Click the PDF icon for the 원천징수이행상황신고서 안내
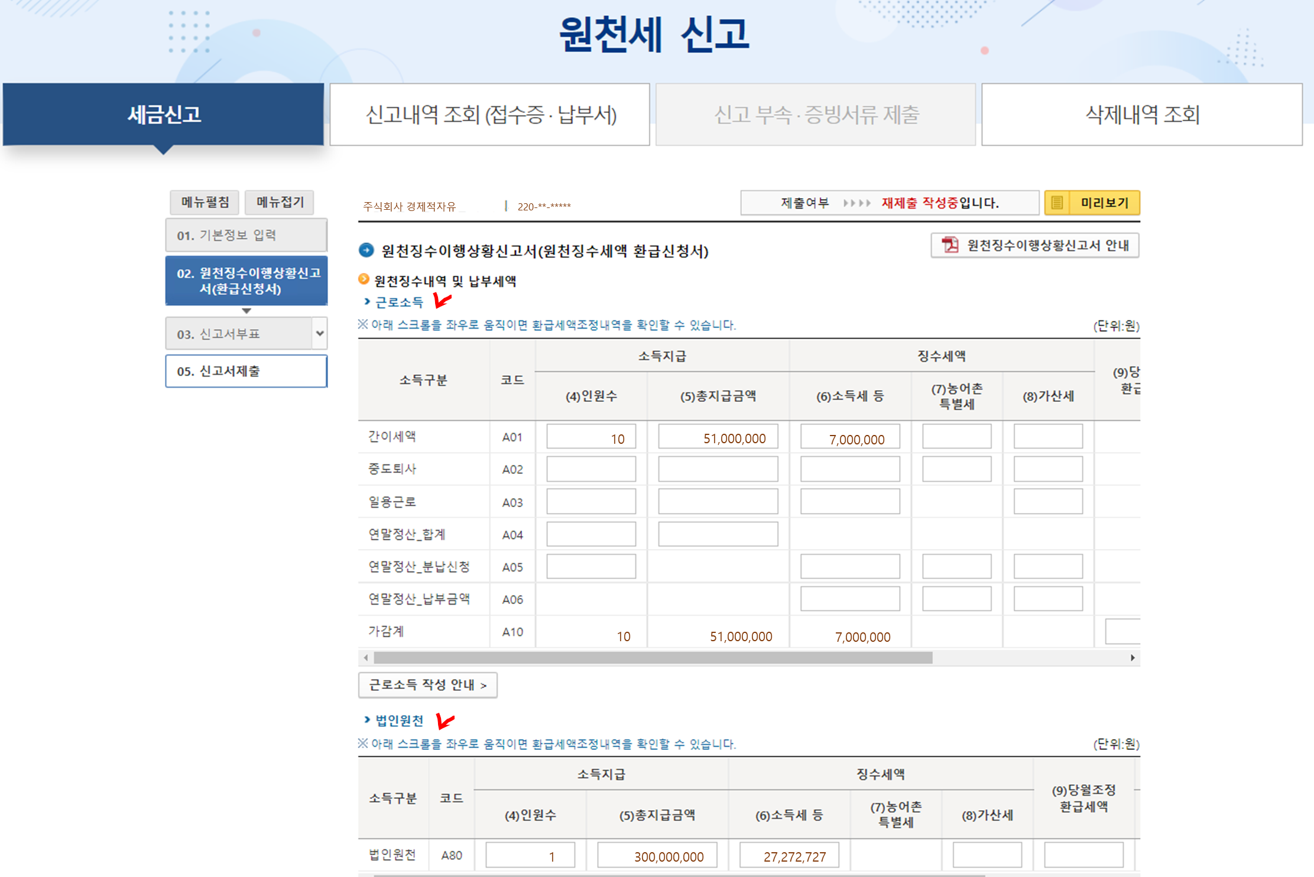The width and height of the screenshot is (1314, 877). pos(950,245)
